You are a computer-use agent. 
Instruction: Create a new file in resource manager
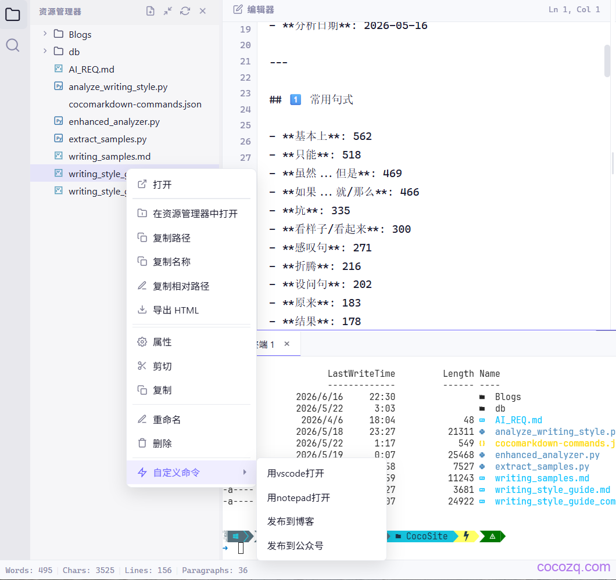coord(150,11)
